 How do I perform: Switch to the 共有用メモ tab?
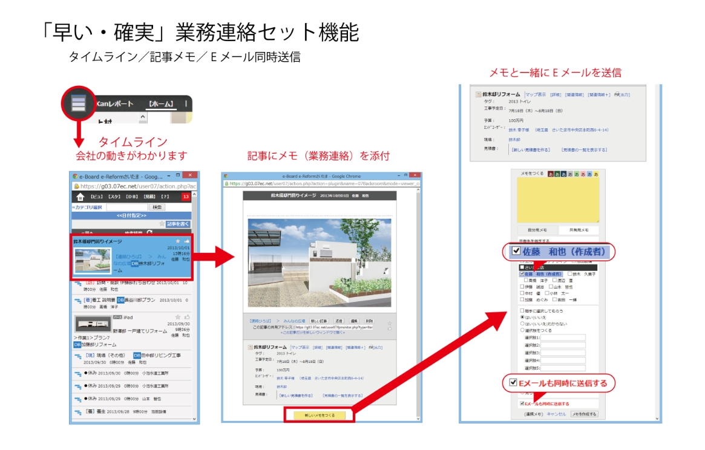coord(579,230)
